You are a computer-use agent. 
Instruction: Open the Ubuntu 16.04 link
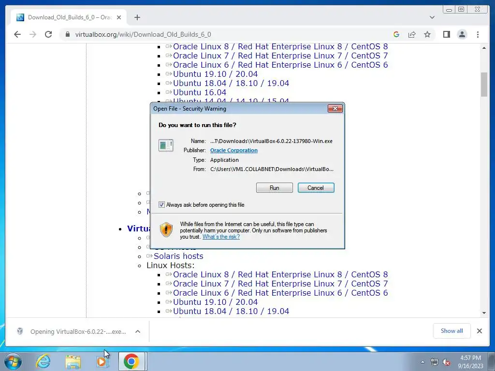coord(200,92)
